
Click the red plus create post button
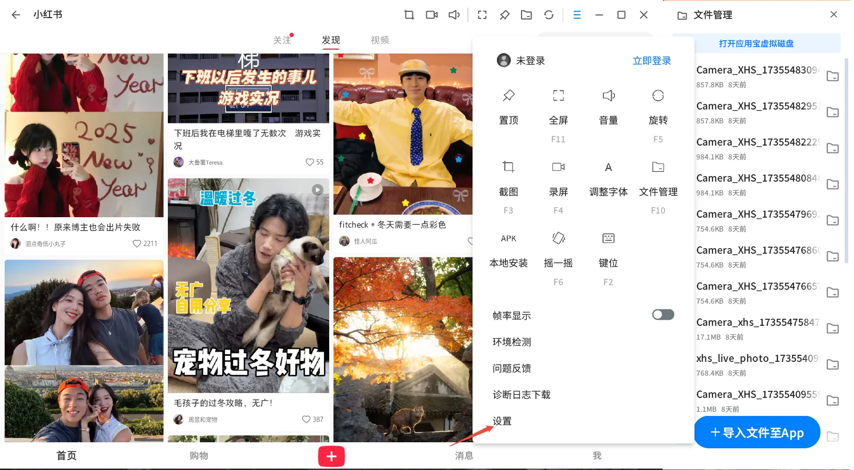(x=332, y=457)
